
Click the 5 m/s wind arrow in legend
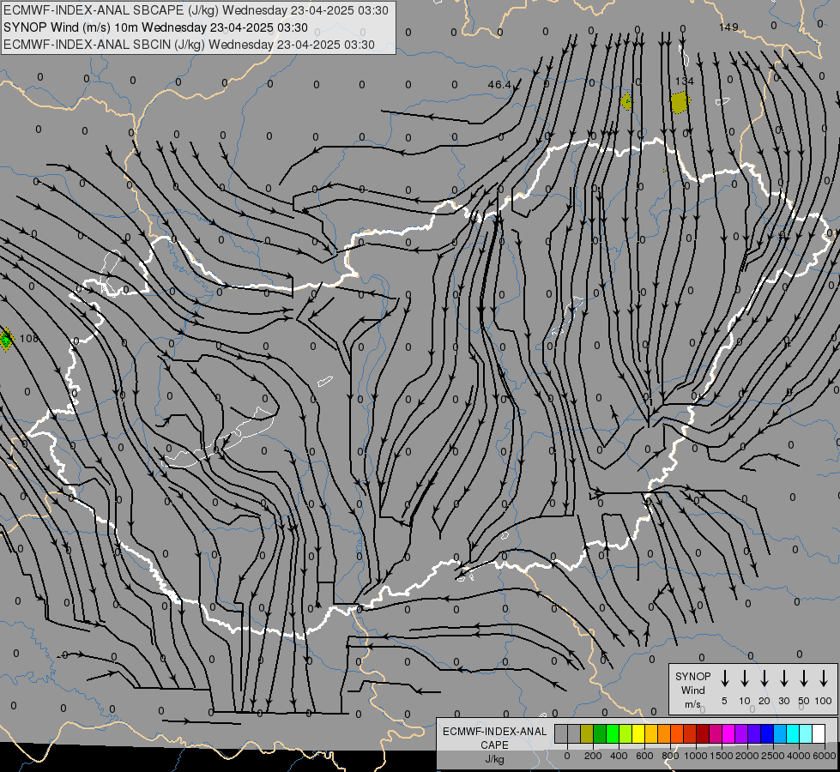tap(724, 678)
